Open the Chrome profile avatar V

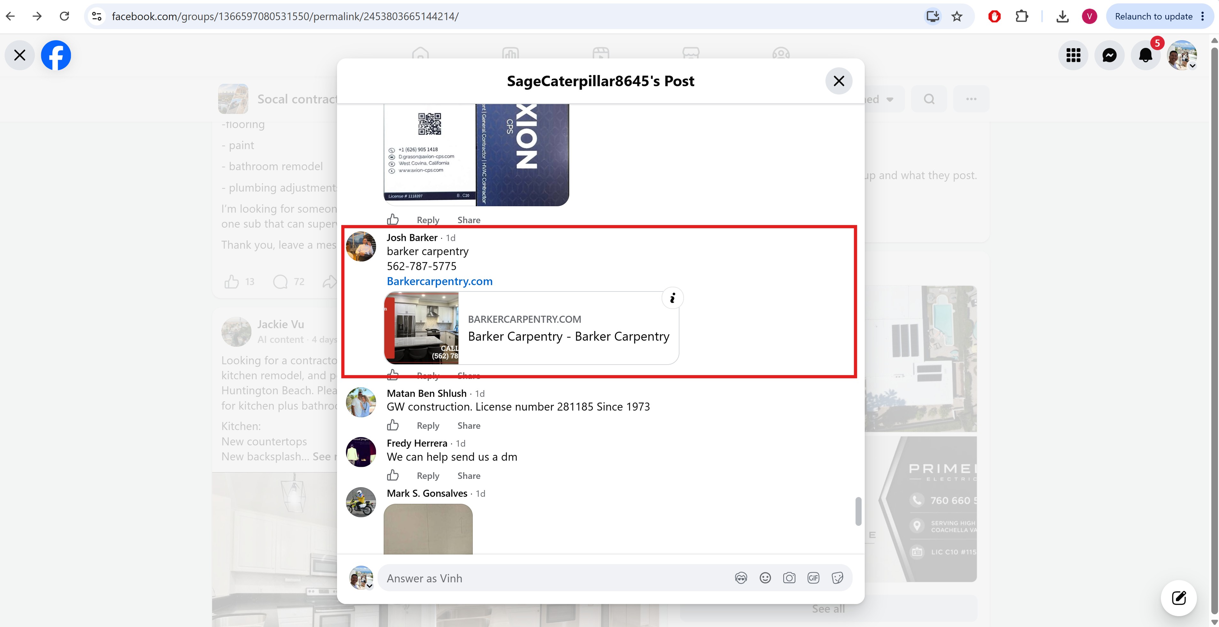point(1089,17)
